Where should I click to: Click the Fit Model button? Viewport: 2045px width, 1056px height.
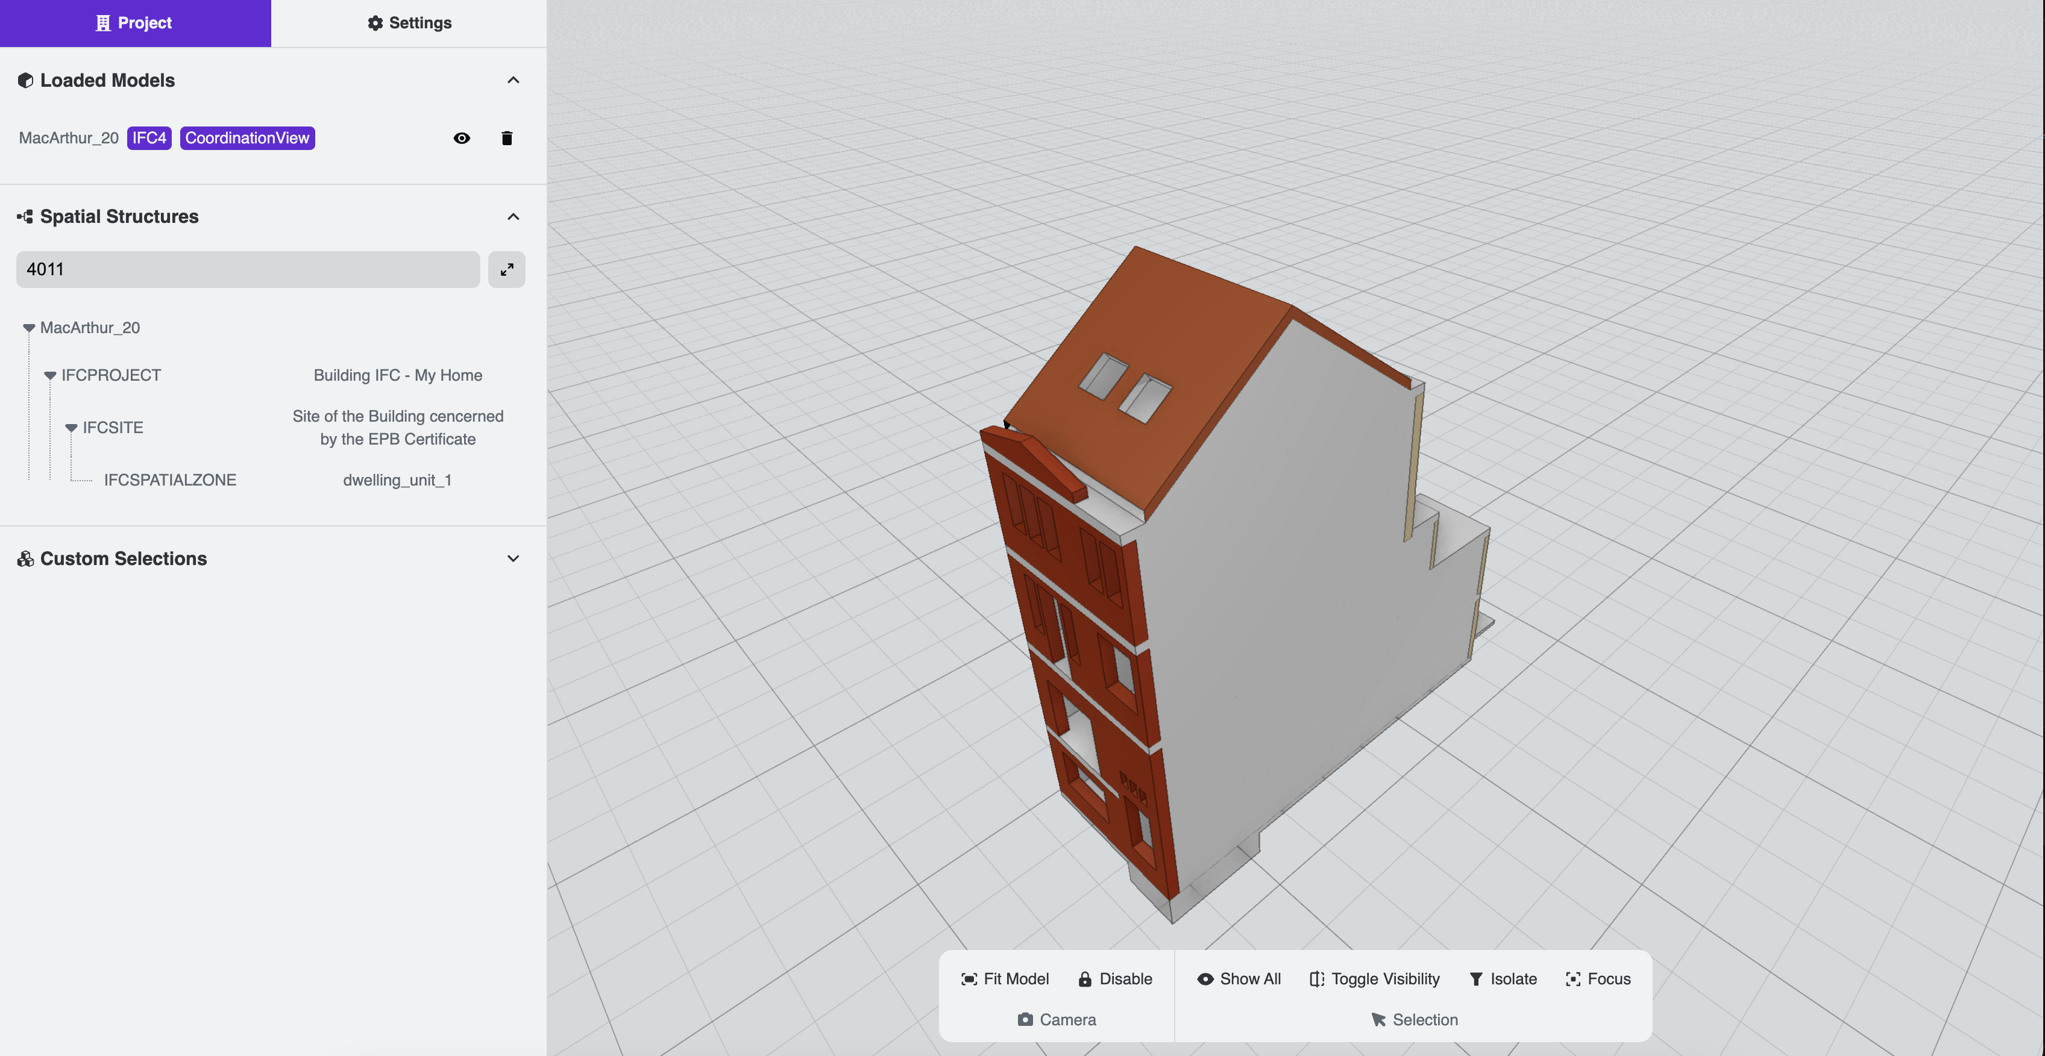point(1004,979)
